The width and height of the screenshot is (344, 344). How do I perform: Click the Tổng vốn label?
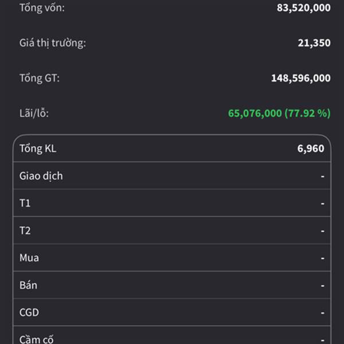(42, 7)
